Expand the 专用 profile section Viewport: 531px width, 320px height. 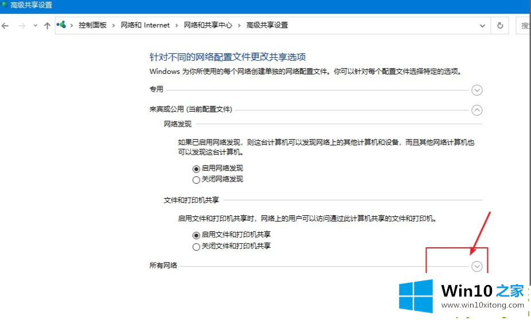click(x=476, y=90)
